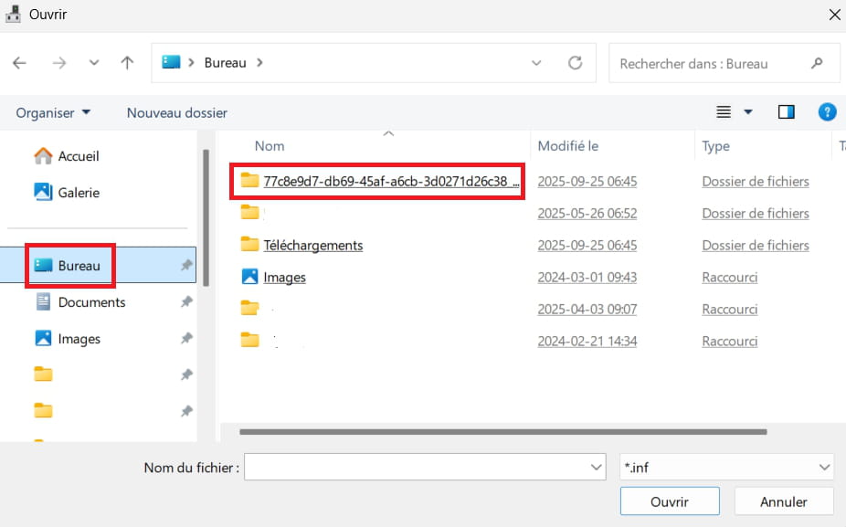Open view options dropdown arrow
Viewport: 846px width, 527px height.
point(748,112)
